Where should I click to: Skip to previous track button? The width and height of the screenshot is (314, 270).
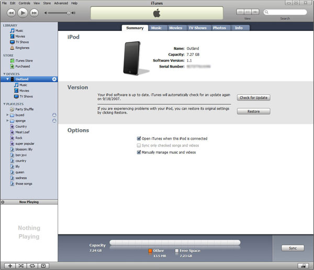click(x=11, y=13)
